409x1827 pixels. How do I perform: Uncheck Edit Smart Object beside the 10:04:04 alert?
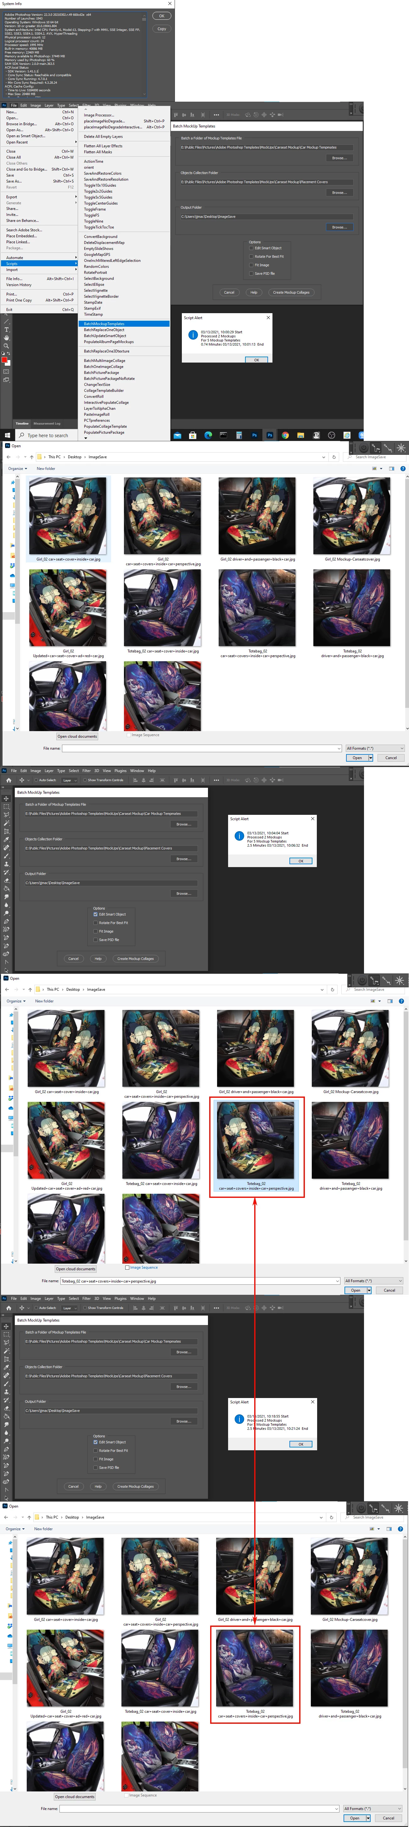(x=96, y=914)
